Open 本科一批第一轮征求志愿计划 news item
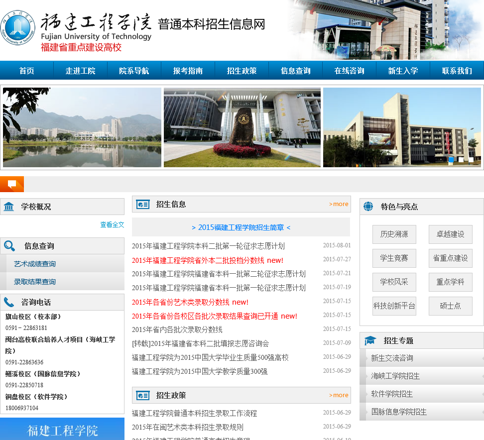484x440 pixels. [219, 288]
